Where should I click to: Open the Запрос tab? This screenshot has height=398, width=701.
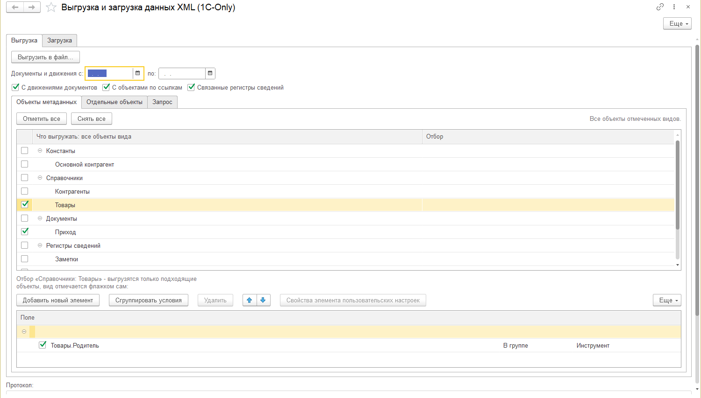pos(162,102)
